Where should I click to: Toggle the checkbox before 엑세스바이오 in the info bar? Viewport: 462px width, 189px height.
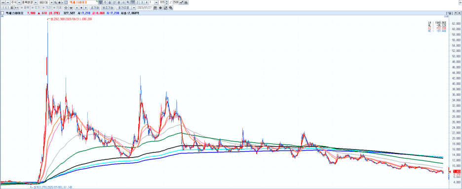coord(2,13)
